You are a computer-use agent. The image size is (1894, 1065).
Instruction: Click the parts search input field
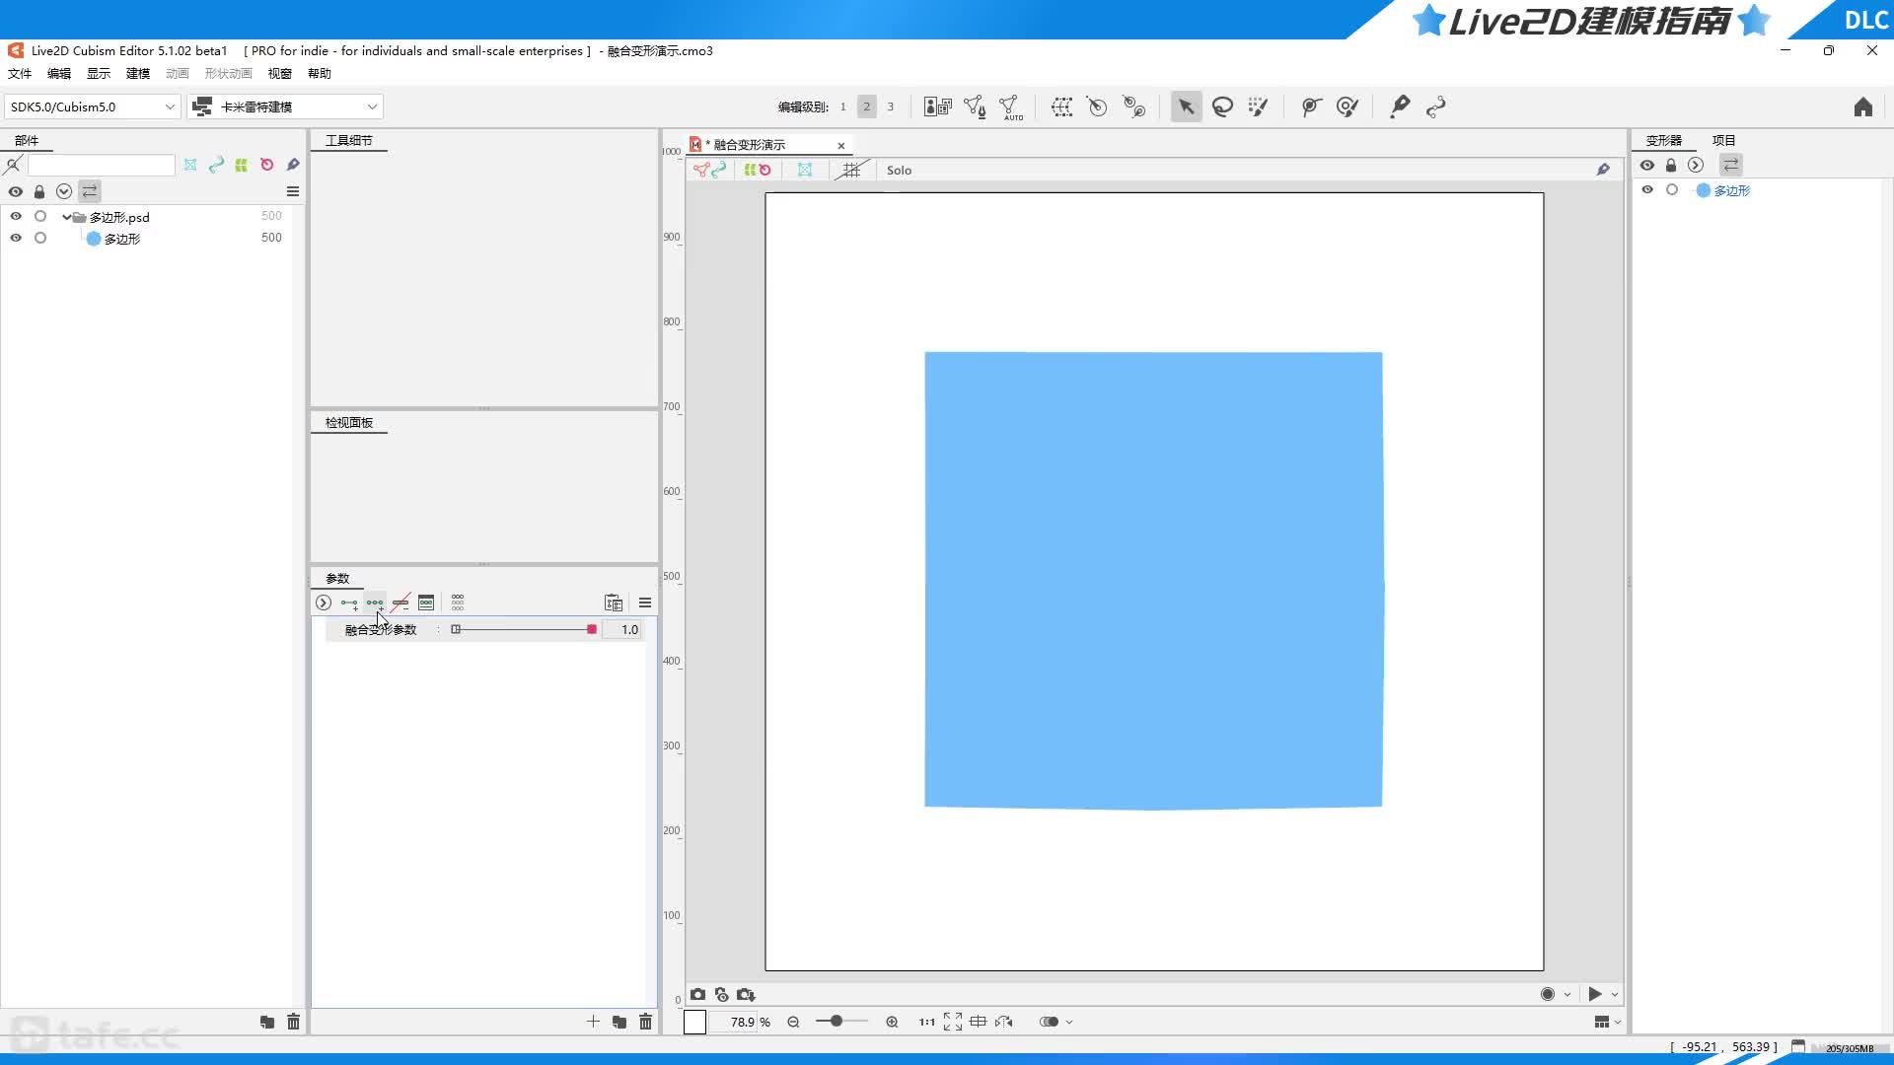pyautogui.click(x=102, y=165)
